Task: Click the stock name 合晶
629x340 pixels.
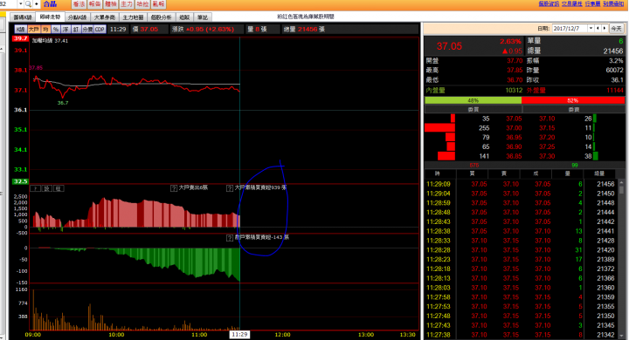Action: (x=50, y=4)
